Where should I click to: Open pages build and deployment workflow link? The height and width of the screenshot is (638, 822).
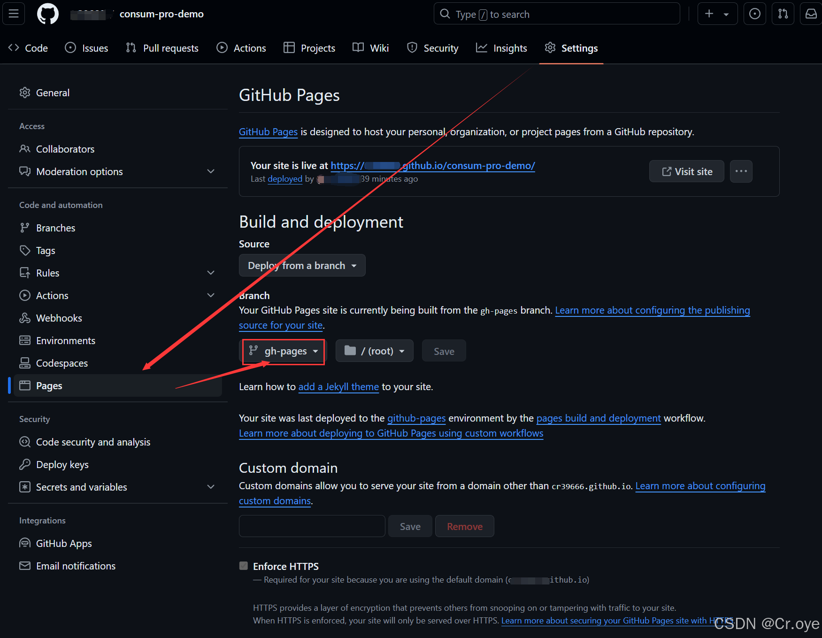[599, 418]
